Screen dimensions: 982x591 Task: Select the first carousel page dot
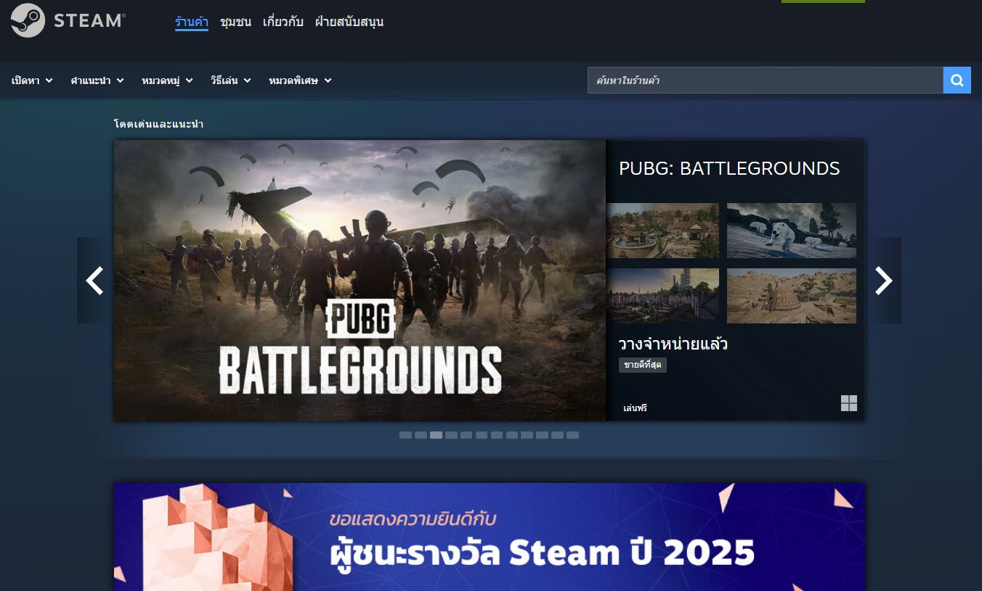[405, 435]
